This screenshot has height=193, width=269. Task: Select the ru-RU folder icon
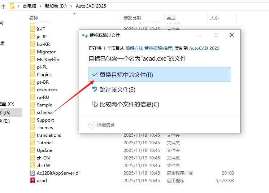32,97
